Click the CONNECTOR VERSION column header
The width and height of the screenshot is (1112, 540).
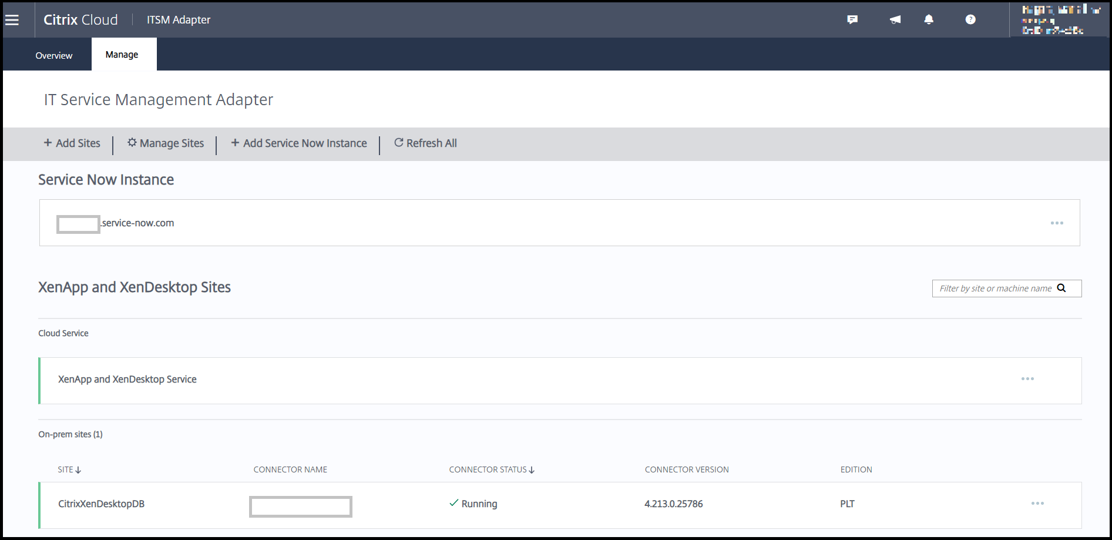[x=687, y=469]
